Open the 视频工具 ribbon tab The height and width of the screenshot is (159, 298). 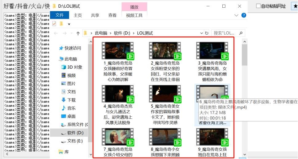(134, 15)
